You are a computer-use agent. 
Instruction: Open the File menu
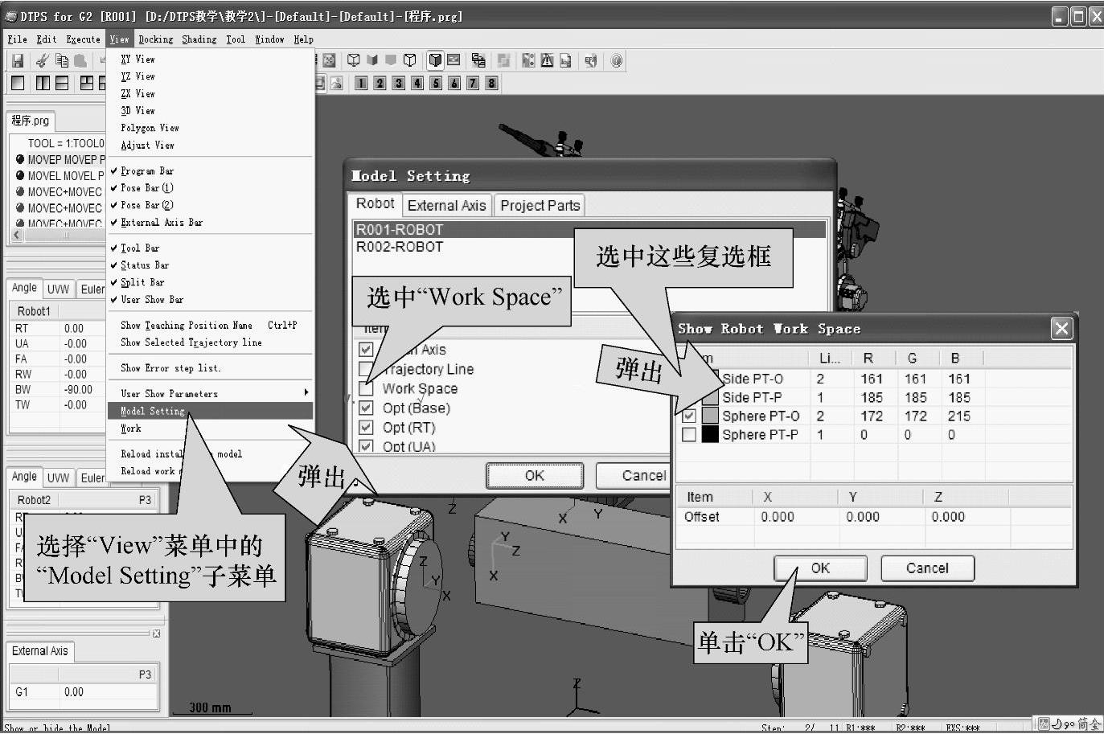click(17, 39)
